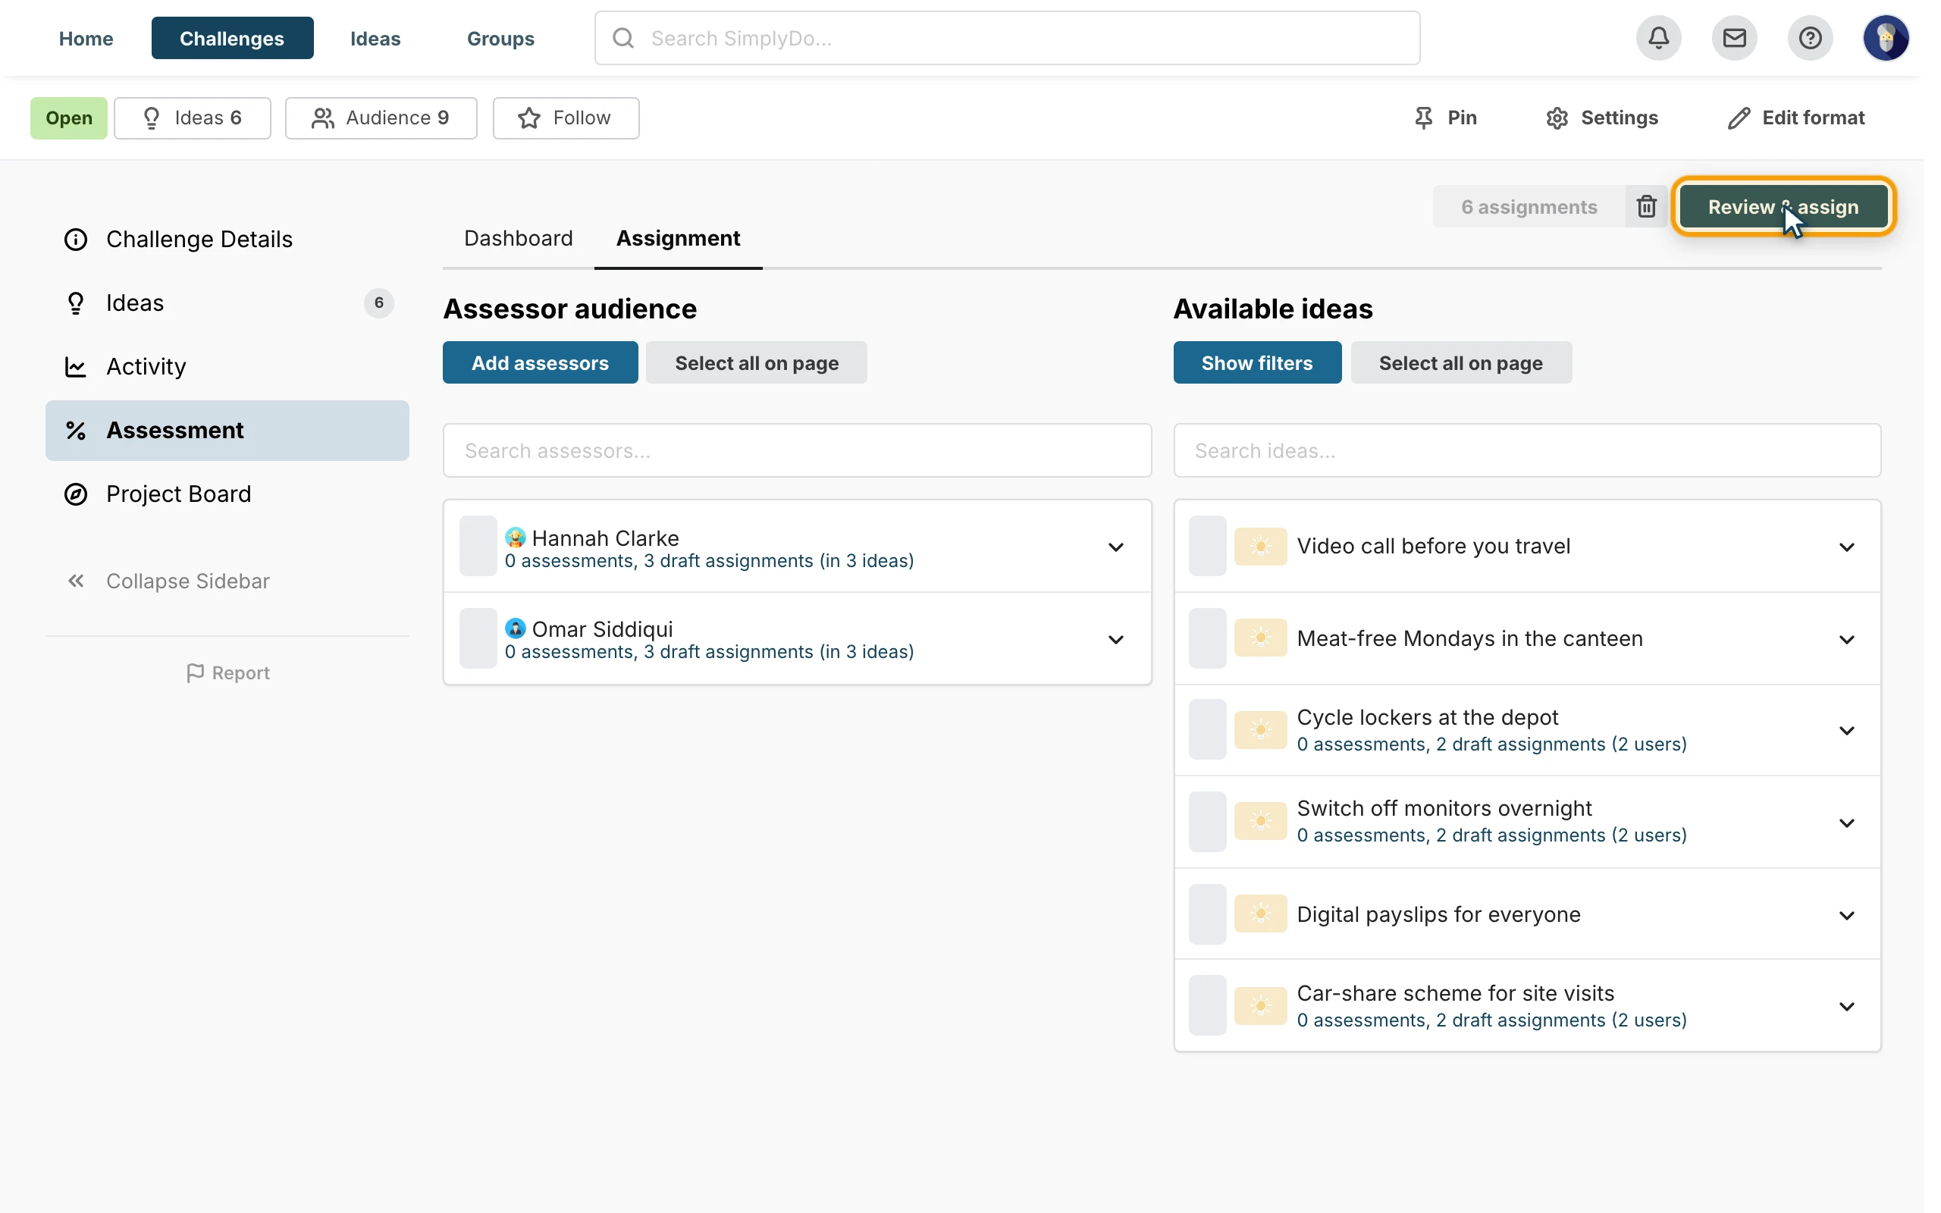The image size is (1941, 1213).
Task: Open the messages envelope icon
Action: 1734,38
